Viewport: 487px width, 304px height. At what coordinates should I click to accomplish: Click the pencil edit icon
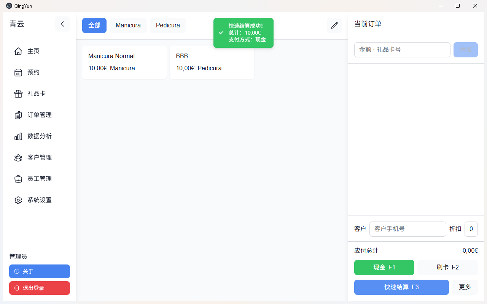click(x=334, y=25)
